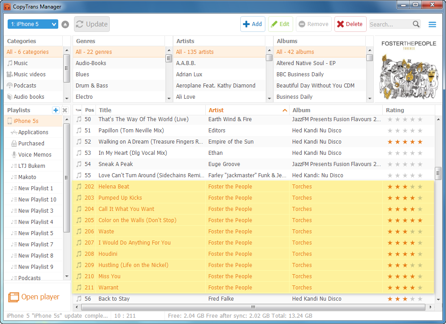Viewport: 446px width, 324px height.
Task: Click the Albums list down arrow
Action: (370, 99)
